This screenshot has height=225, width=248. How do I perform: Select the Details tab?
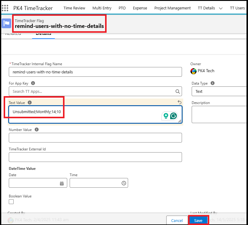[43, 34]
